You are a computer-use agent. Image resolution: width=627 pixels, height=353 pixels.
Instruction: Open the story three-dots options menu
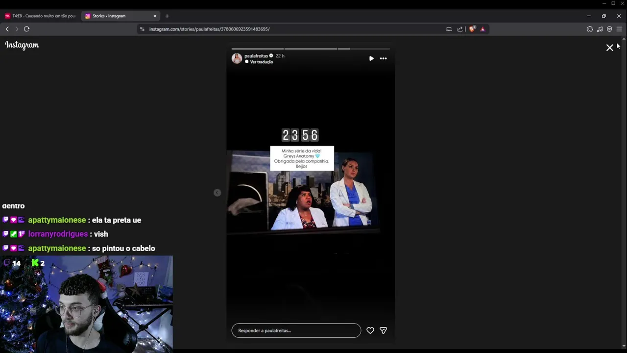(383, 58)
